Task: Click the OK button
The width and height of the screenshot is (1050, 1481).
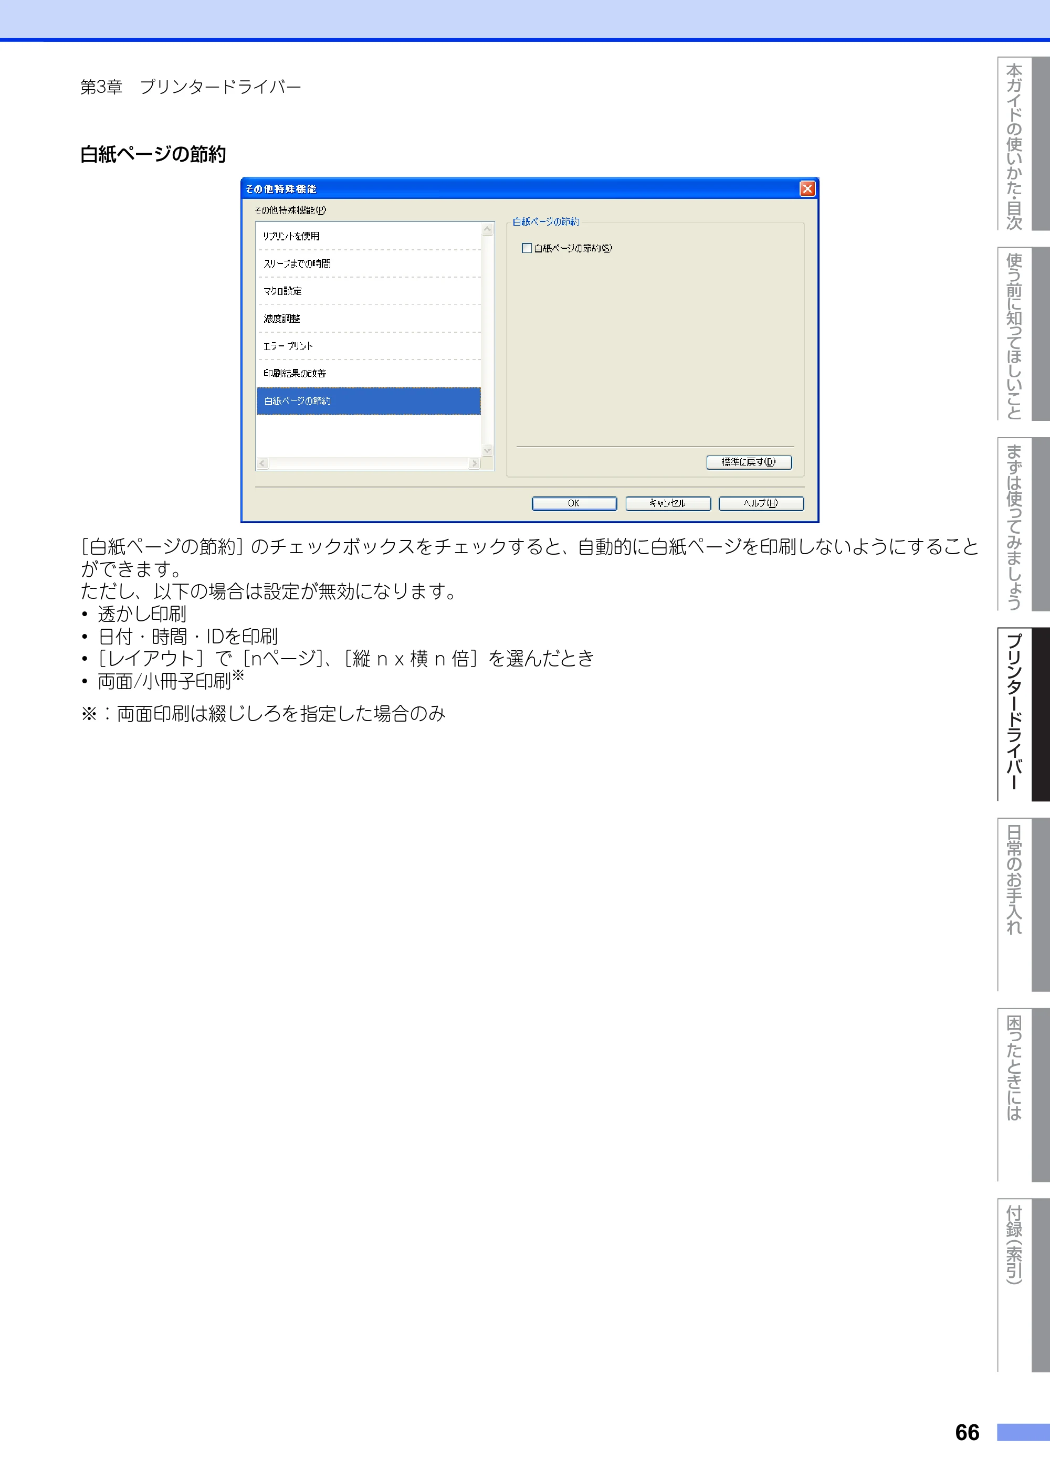Action: point(574,503)
